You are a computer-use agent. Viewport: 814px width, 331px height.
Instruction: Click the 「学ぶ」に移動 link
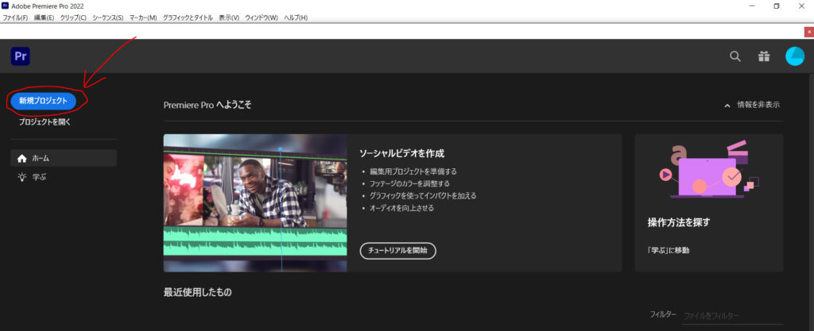coord(669,250)
